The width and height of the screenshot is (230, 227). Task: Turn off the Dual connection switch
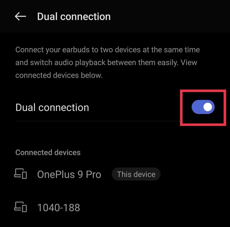point(203,107)
